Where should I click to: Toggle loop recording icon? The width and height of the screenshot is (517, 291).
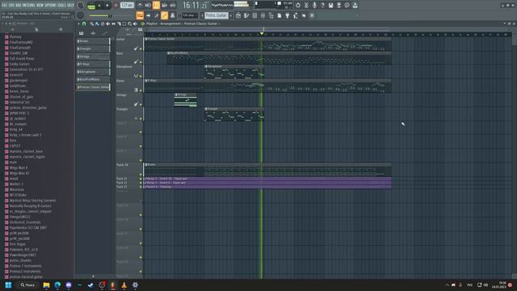click(172, 6)
